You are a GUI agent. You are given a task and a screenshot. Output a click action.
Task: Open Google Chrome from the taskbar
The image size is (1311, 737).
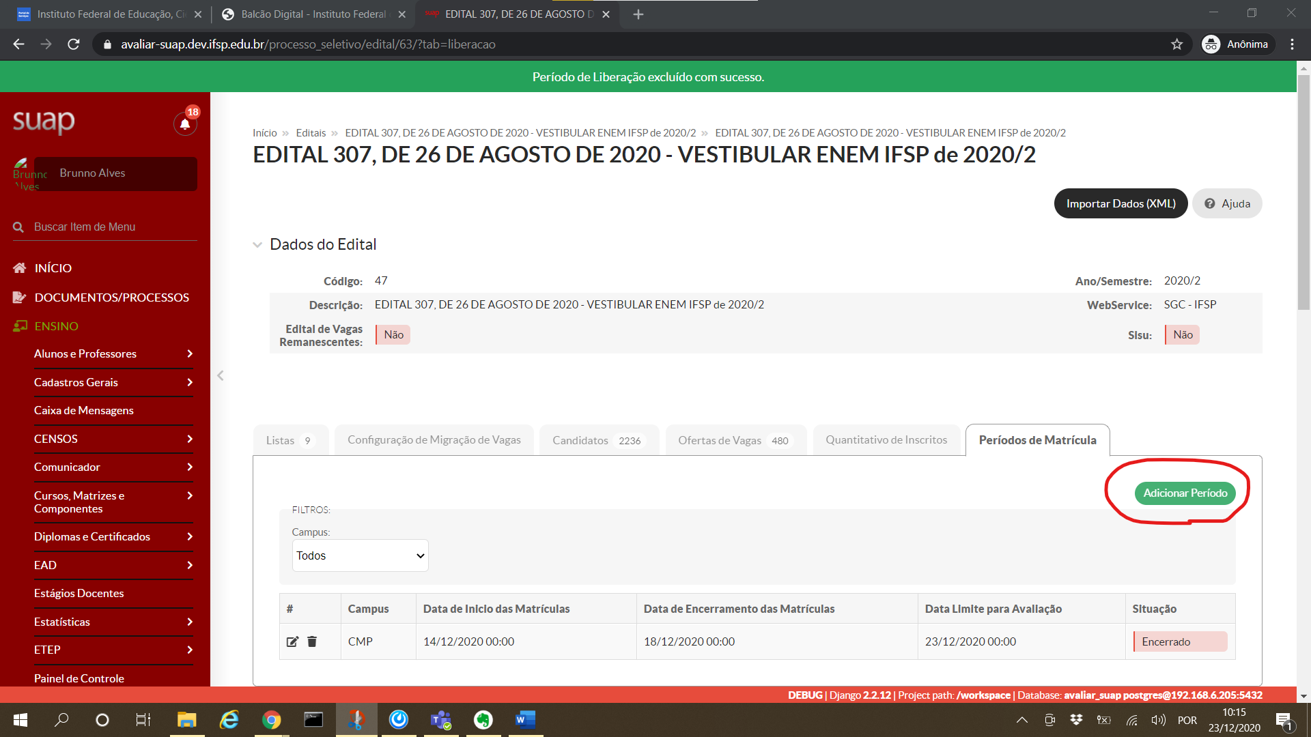click(271, 720)
